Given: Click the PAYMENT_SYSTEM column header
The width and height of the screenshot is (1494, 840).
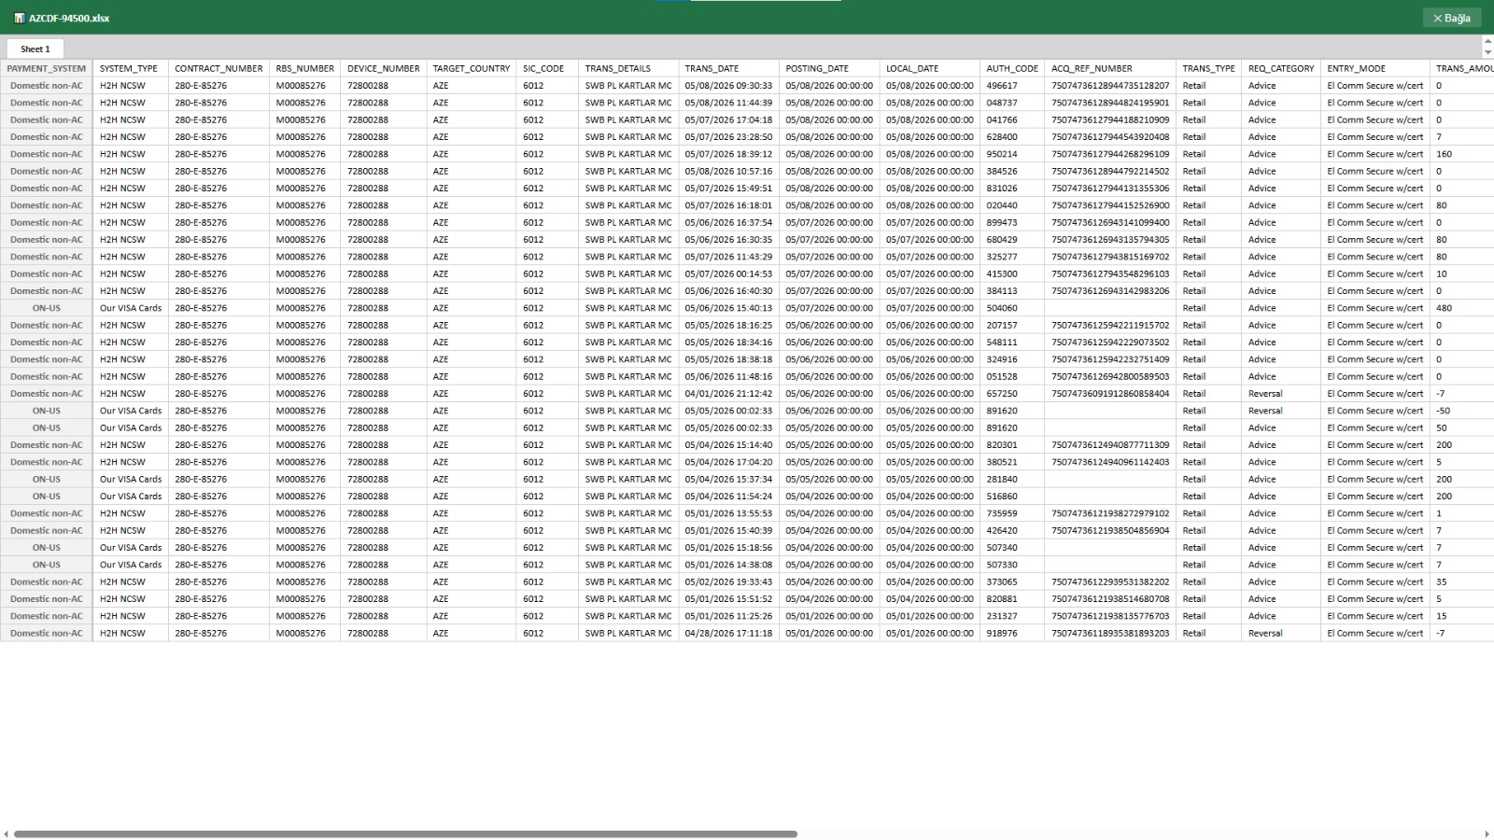Looking at the screenshot, I should pyautogui.click(x=47, y=68).
